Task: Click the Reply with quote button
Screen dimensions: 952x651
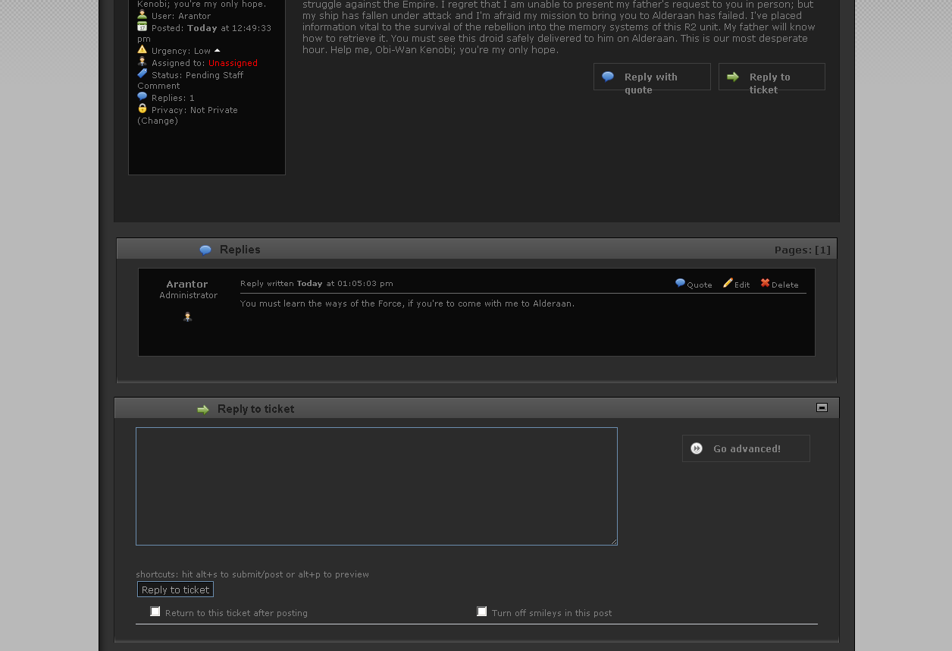Action: [x=652, y=77]
